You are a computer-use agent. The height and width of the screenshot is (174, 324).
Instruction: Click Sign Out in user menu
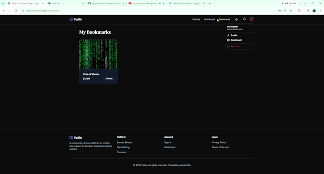point(240,47)
